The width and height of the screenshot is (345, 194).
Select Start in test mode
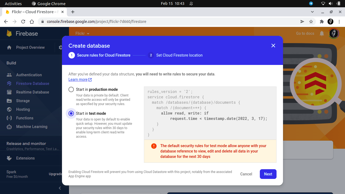tap(71, 113)
